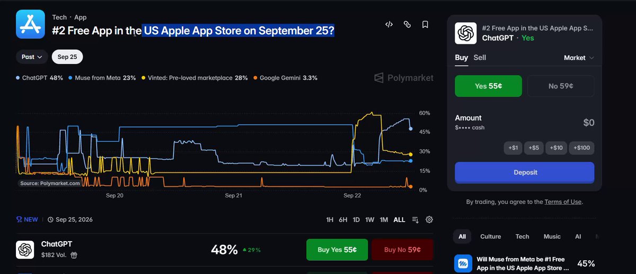
Task: Select No 59¢ in trade panel
Action: pos(561,86)
